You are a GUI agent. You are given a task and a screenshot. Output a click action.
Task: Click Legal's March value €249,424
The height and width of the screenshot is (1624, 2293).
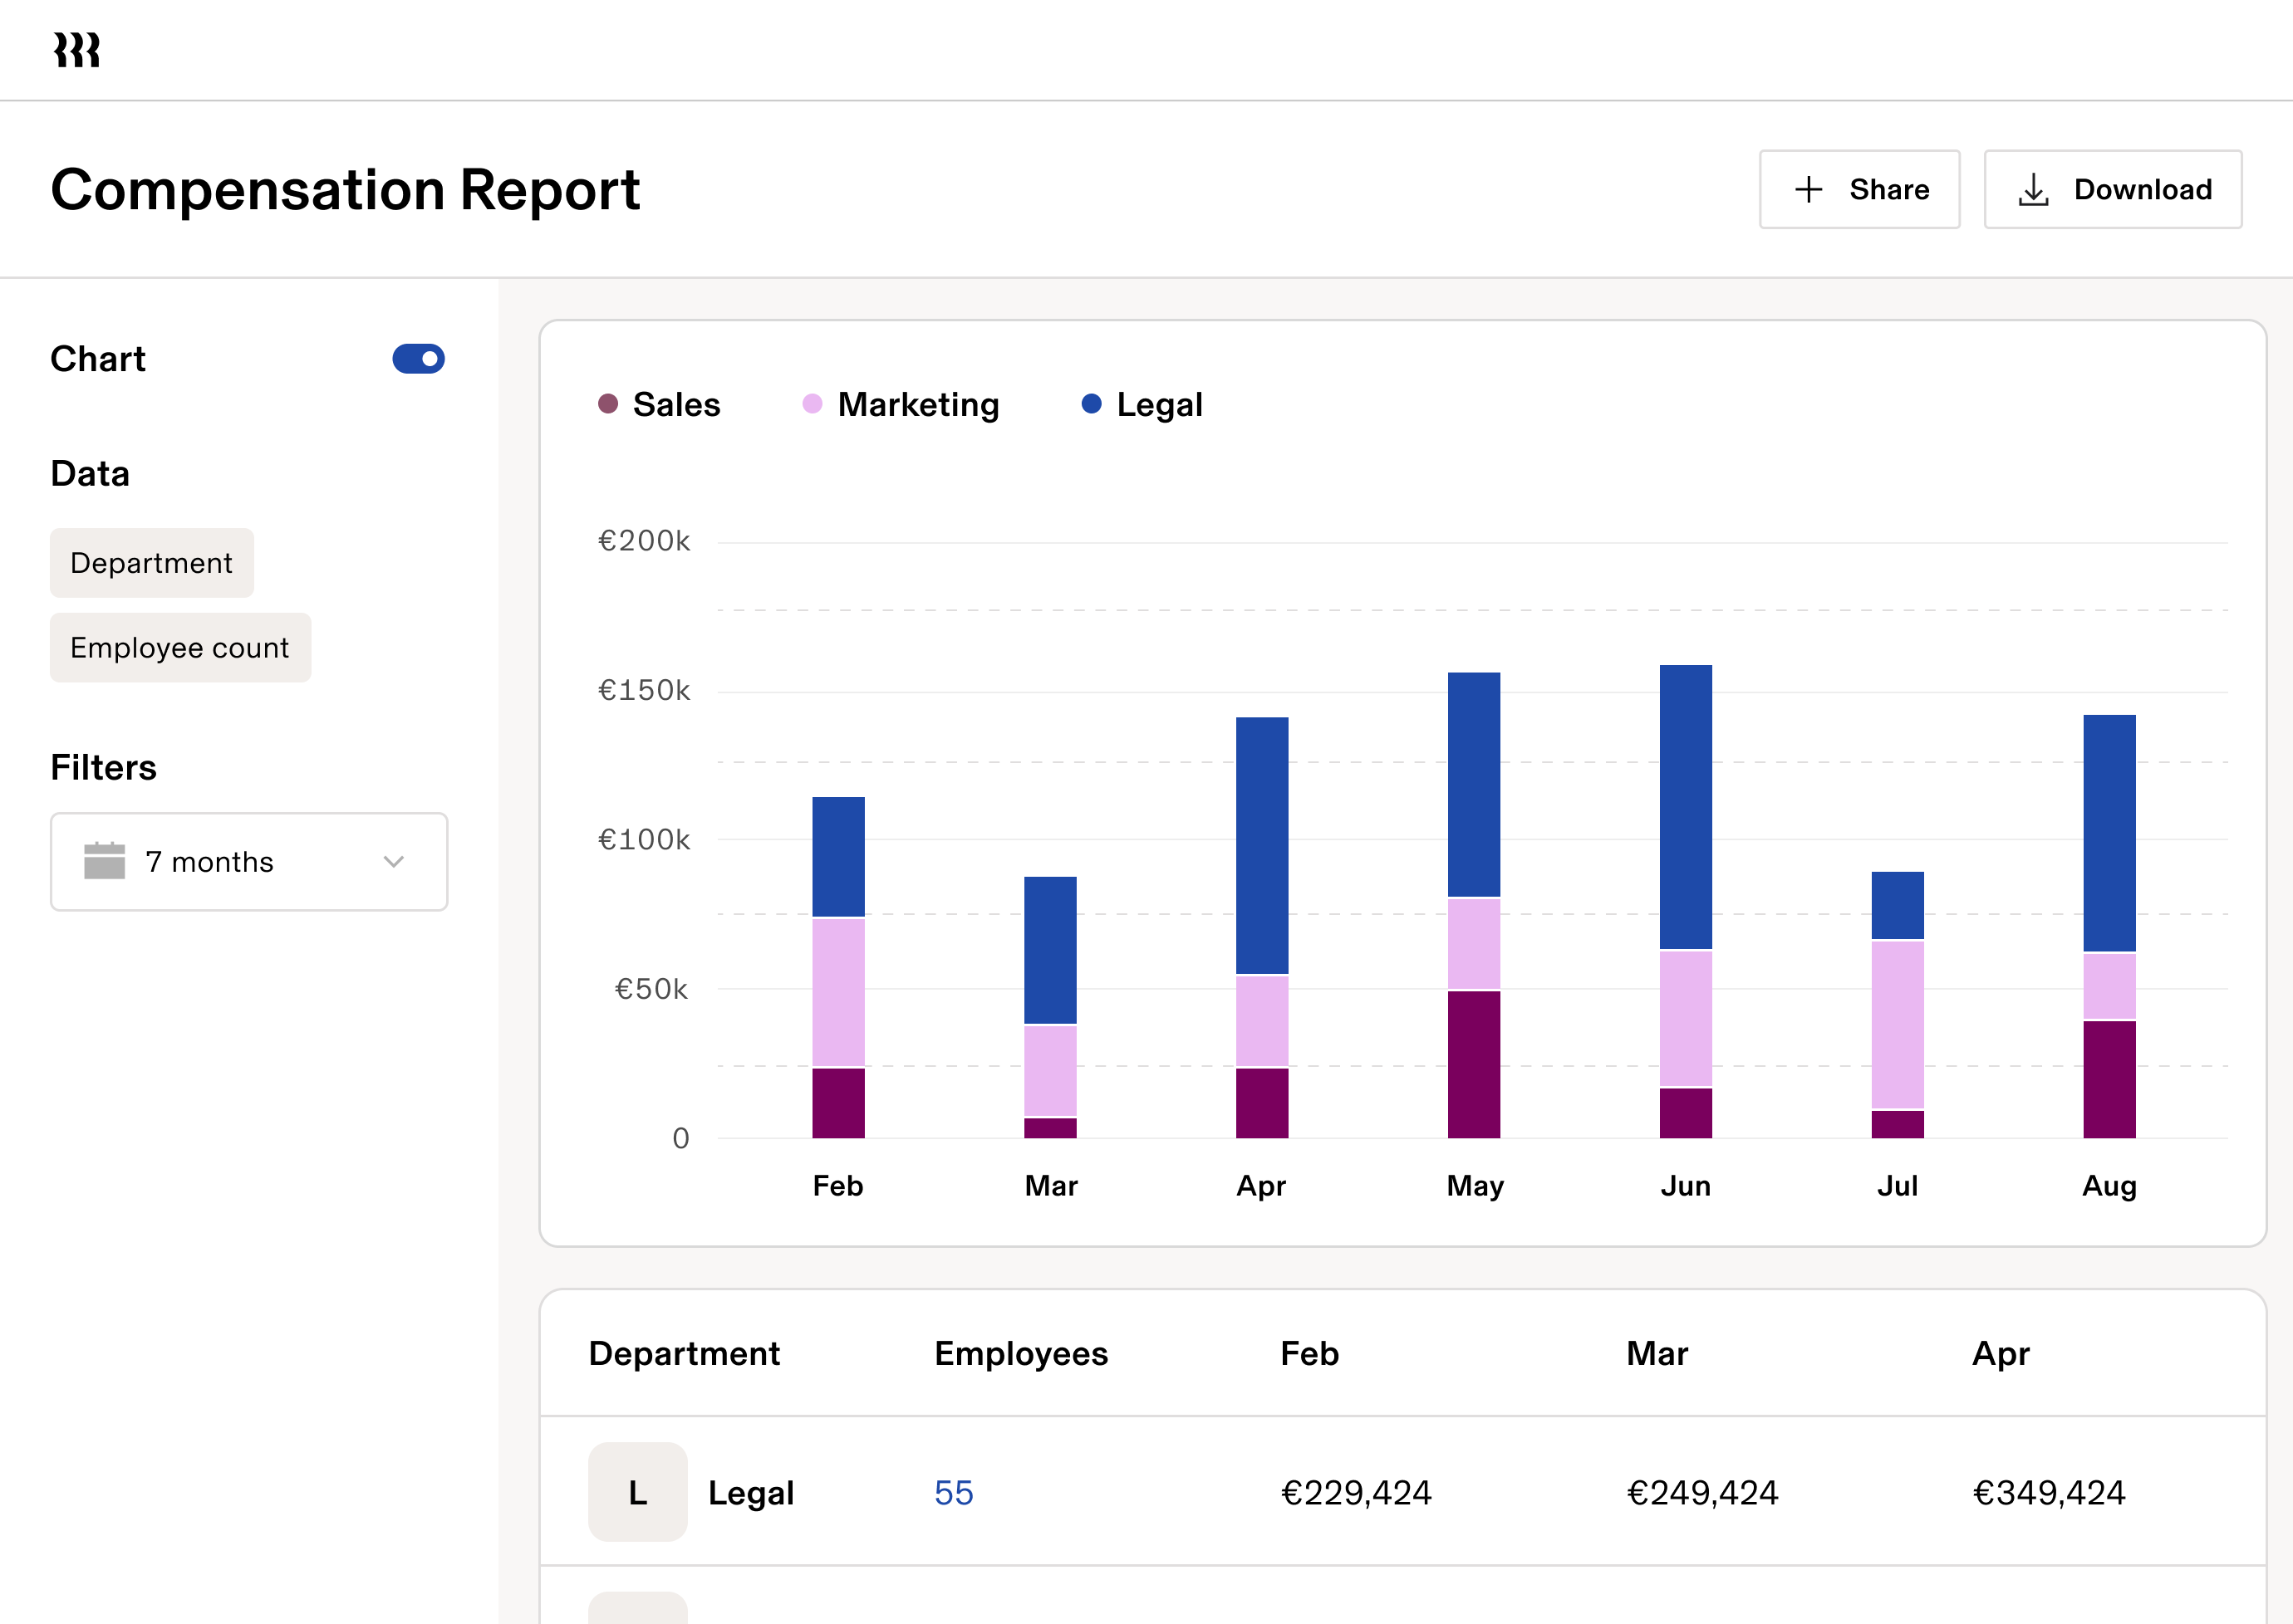click(1703, 1492)
